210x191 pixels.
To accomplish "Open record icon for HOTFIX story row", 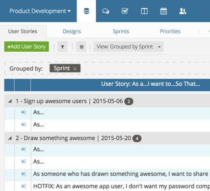I will coord(24,186).
